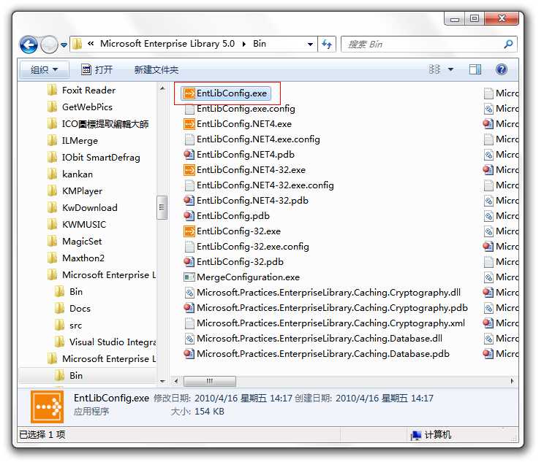The image size is (544, 462).
Task: Select src folder in tree
Action: (x=68, y=326)
